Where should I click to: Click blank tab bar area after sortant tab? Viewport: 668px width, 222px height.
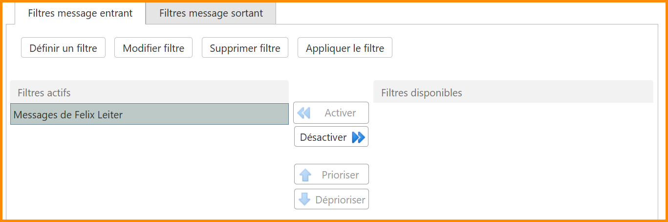(464, 13)
